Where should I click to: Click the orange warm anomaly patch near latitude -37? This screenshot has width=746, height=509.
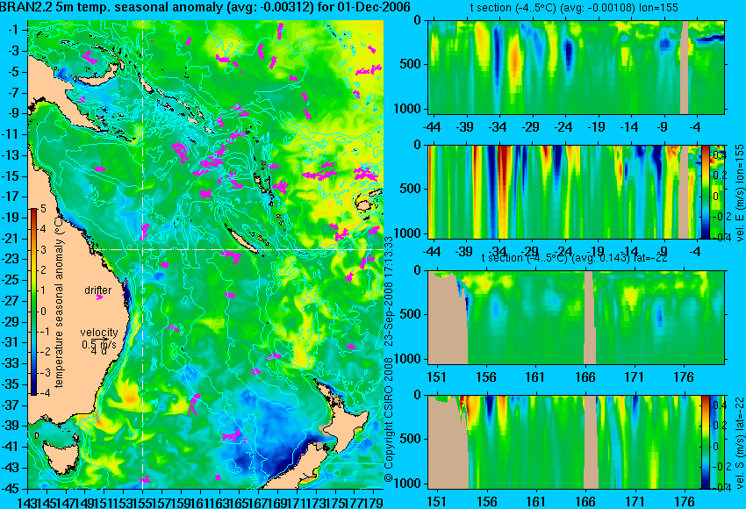[129, 396]
